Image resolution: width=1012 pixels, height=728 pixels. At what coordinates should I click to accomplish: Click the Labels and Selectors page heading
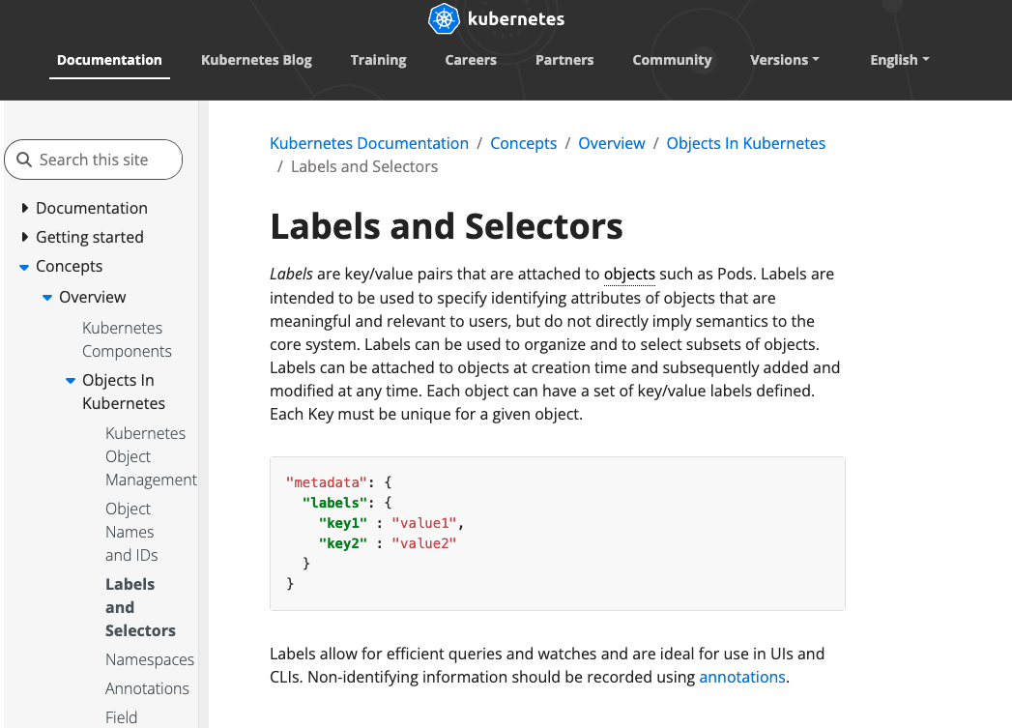pos(446,226)
